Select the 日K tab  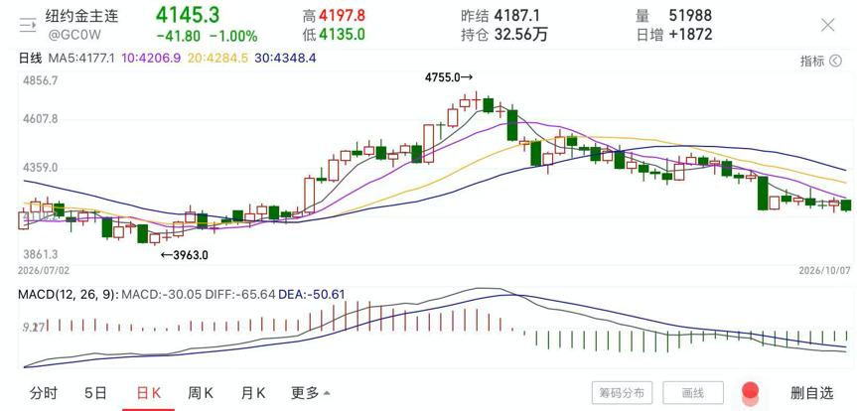point(149,392)
